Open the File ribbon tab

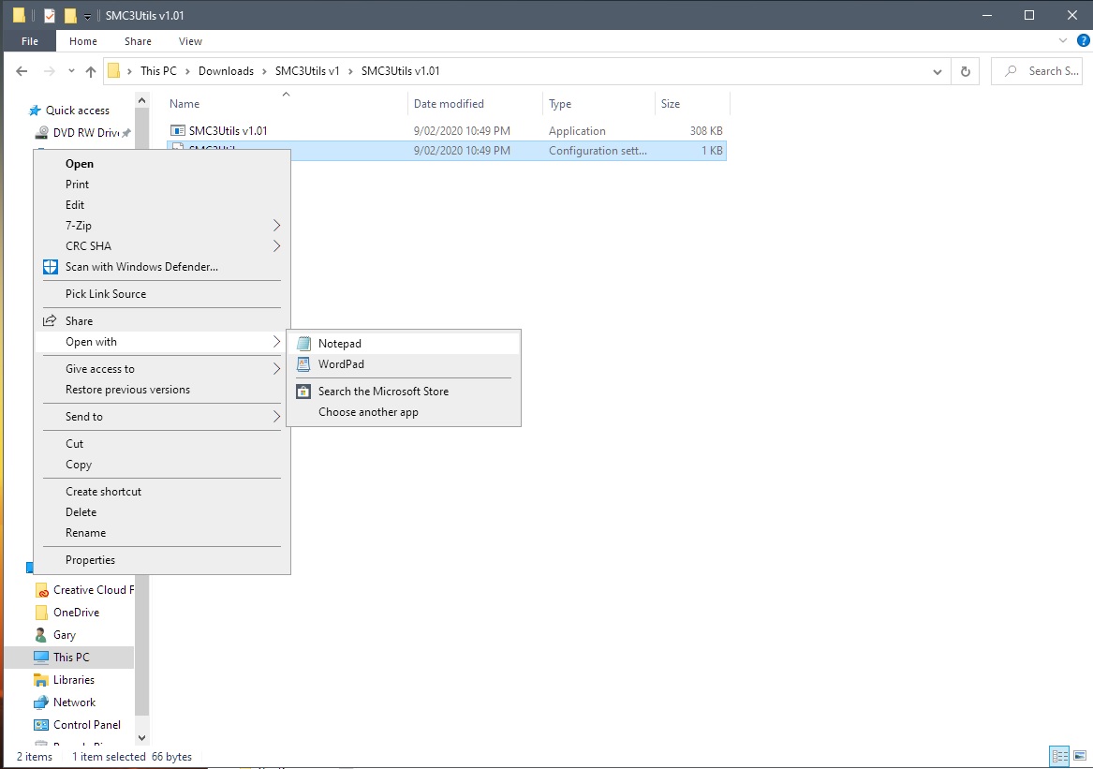[x=30, y=41]
